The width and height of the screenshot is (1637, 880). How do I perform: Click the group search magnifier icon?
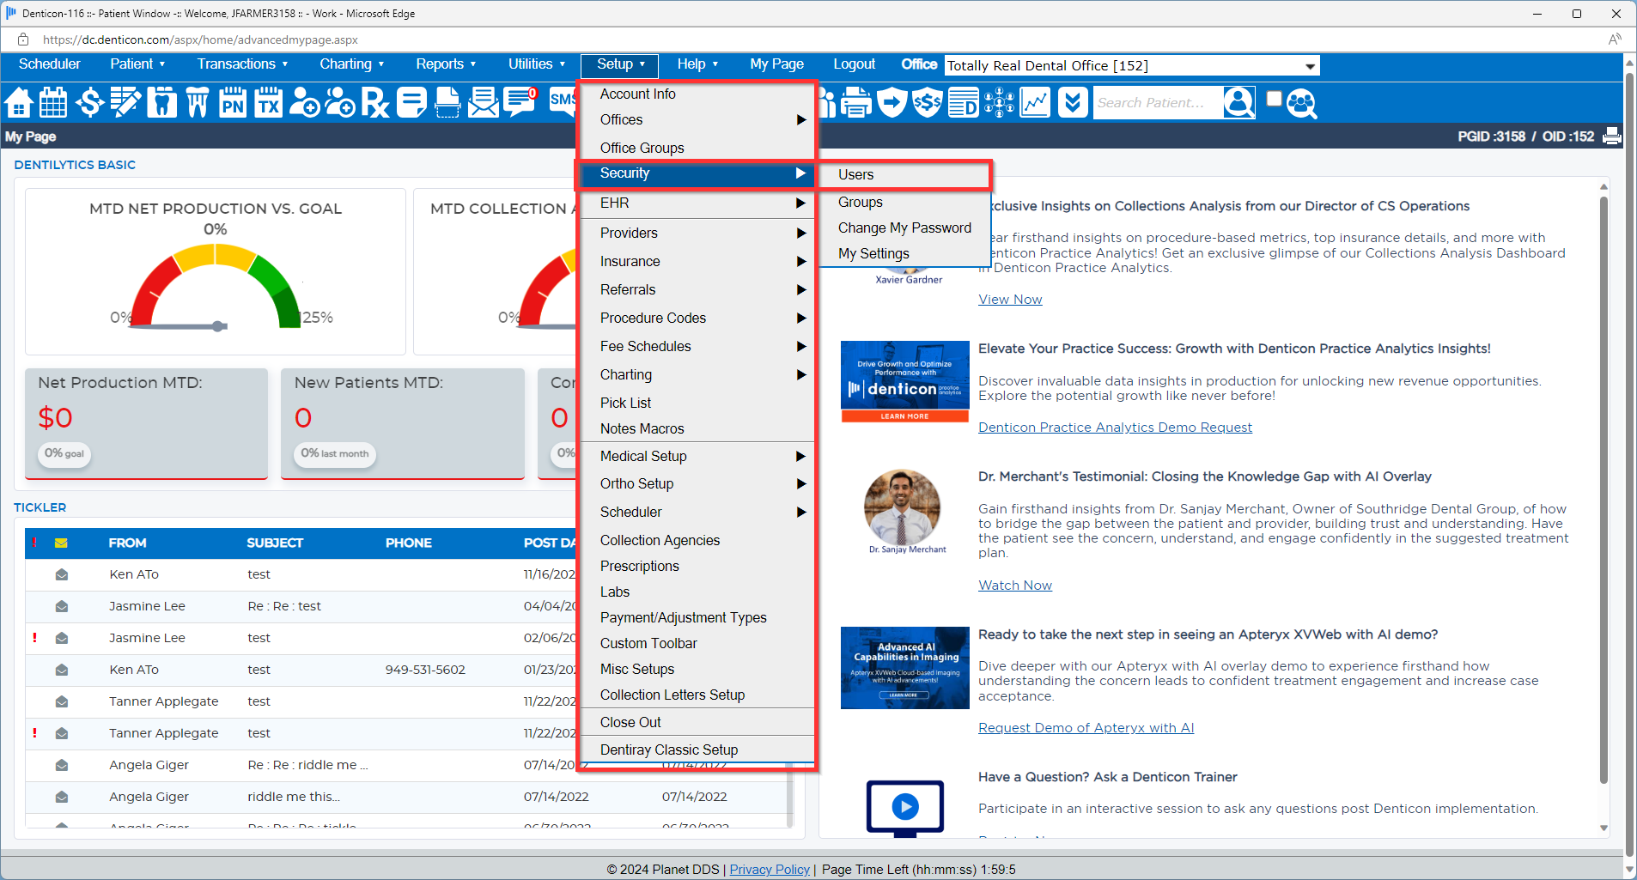pyautogui.click(x=1302, y=104)
